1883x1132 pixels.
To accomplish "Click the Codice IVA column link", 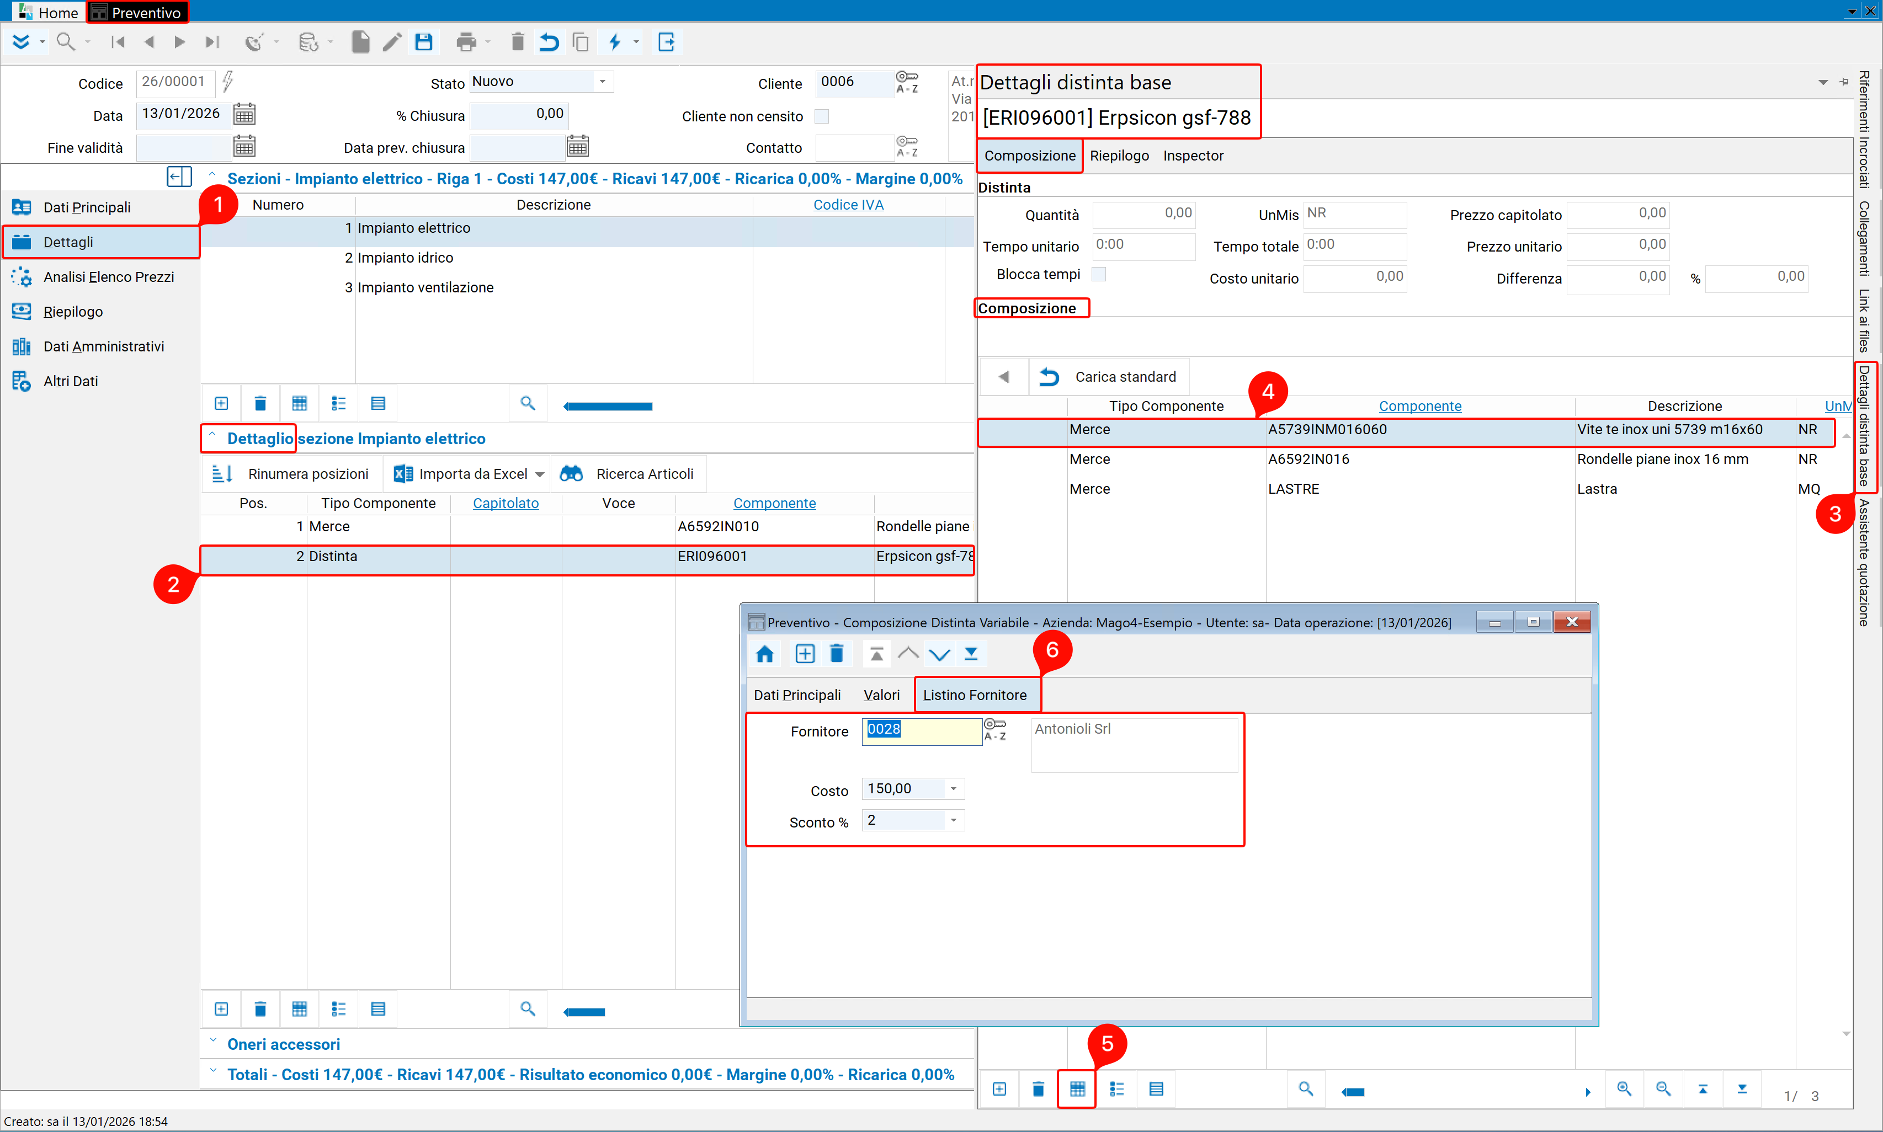I will point(848,205).
